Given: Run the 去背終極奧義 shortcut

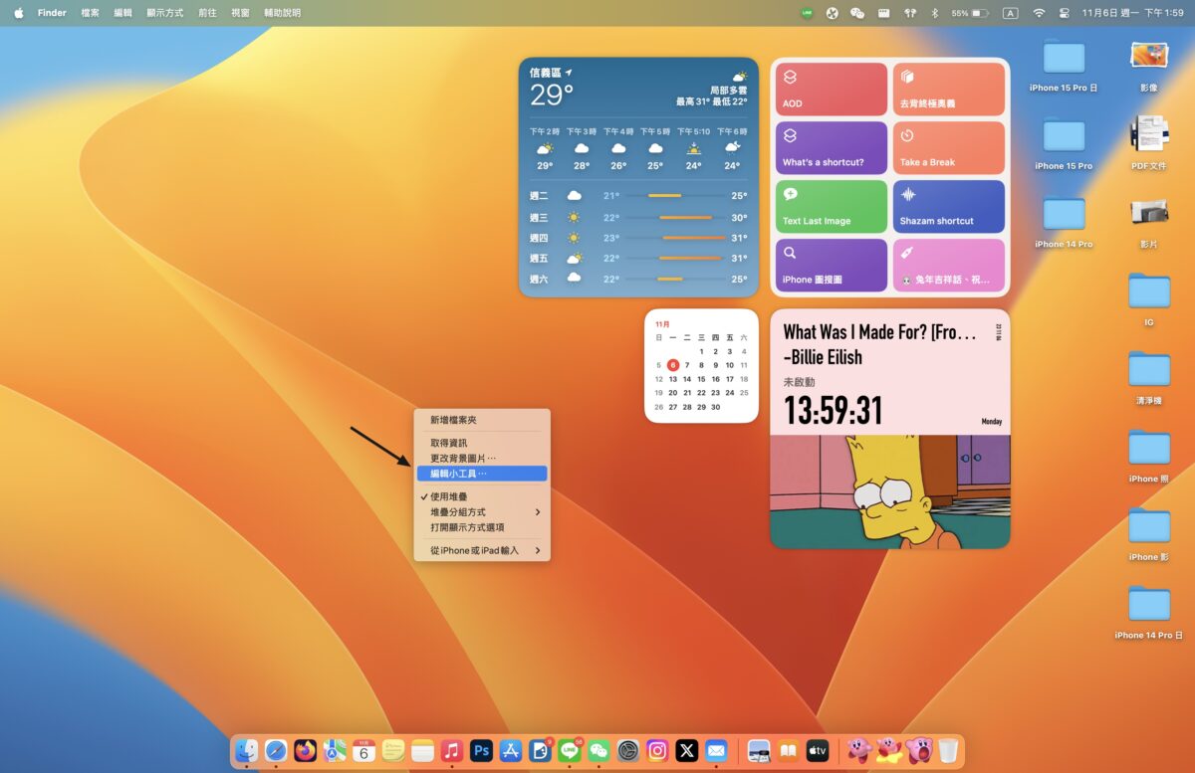Looking at the screenshot, I should point(949,90).
